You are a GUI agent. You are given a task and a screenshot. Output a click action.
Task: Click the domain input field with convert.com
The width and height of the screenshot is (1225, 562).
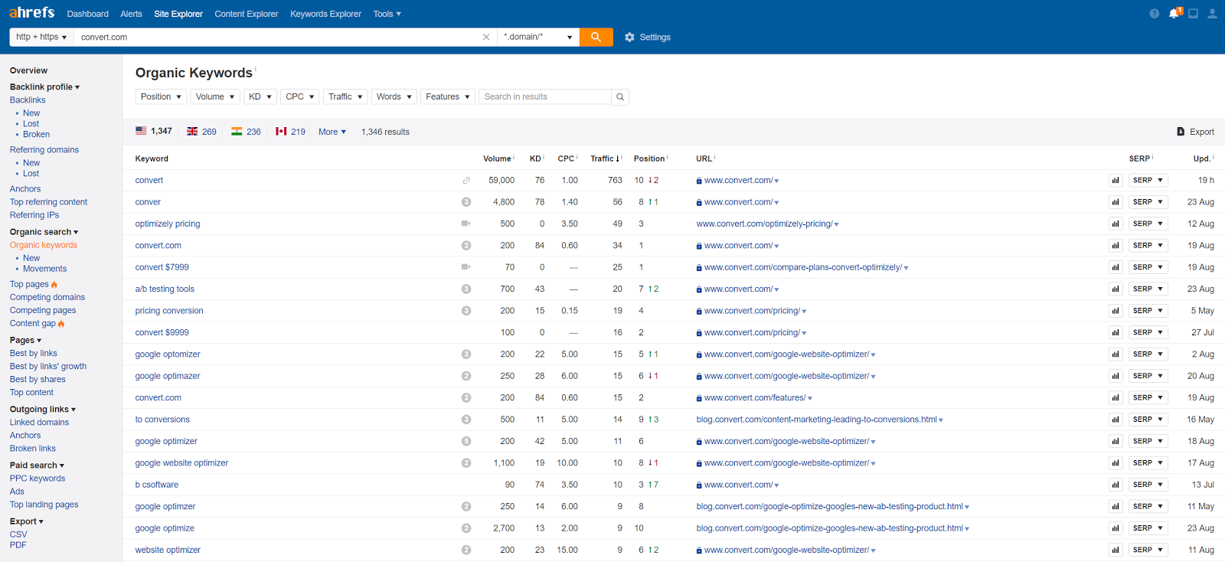(279, 37)
